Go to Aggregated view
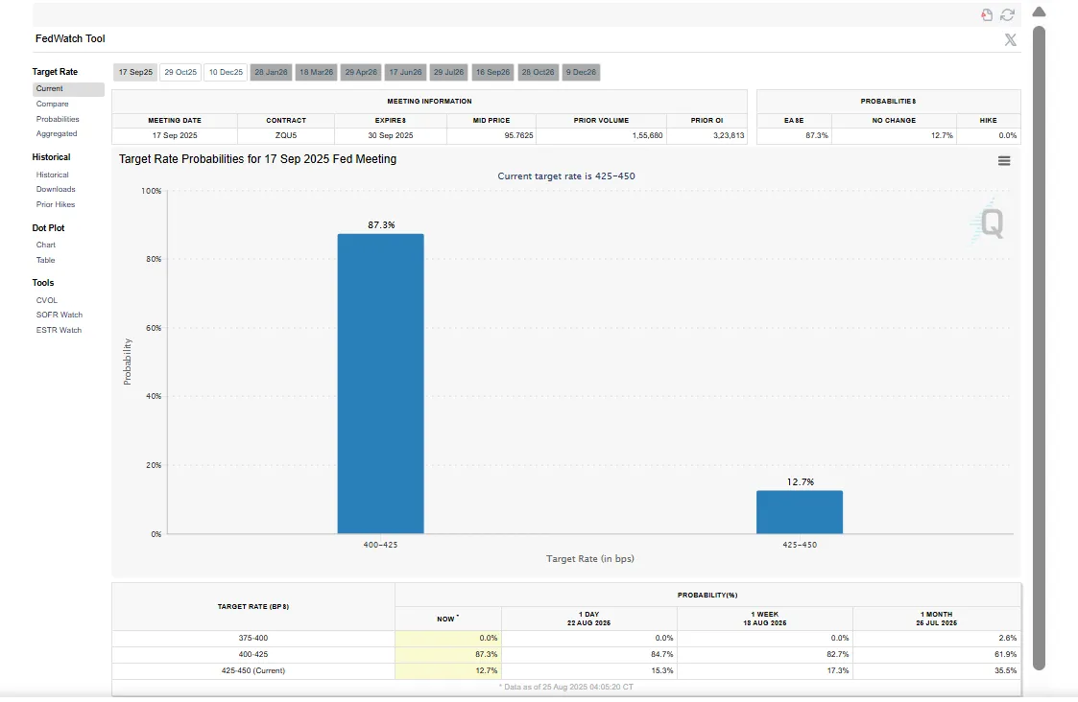Screen dimensions: 1078x702 tap(57, 133)
